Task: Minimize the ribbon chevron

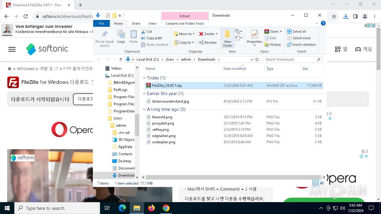Action: [x=317, y=23]
